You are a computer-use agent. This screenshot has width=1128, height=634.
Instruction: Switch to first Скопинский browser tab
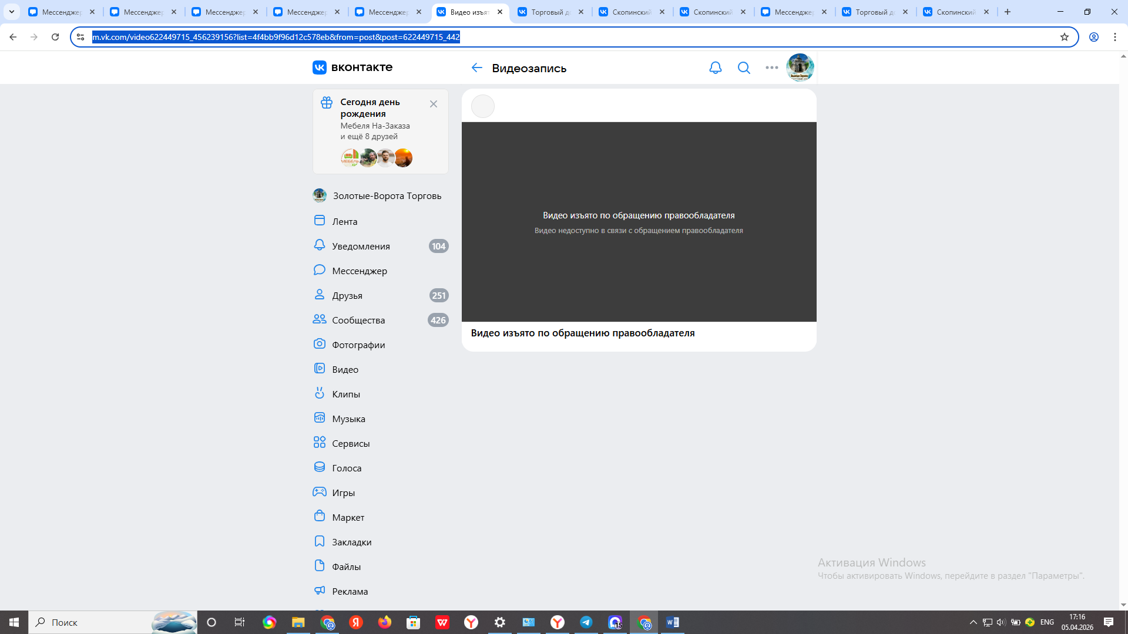tap(630, 12)
